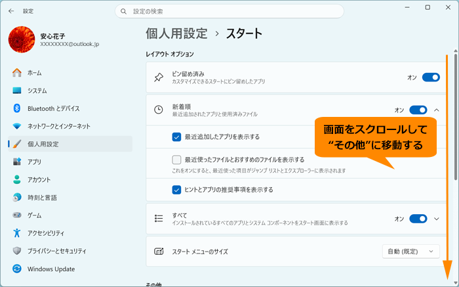This screenshot has width=459, height=287.
Task: Click the 個人用設定 breadcrumb link
Action: 176,33
